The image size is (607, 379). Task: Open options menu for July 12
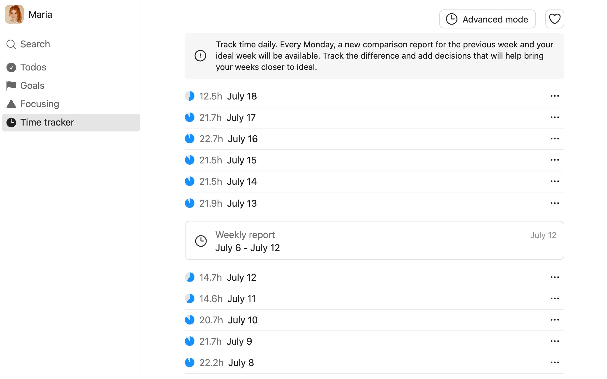pyautogui.click(x=555, y=277)
